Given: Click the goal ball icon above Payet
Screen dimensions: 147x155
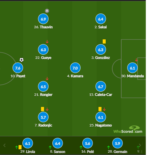Looking at the screenshot, I should (x=22, y=60).
